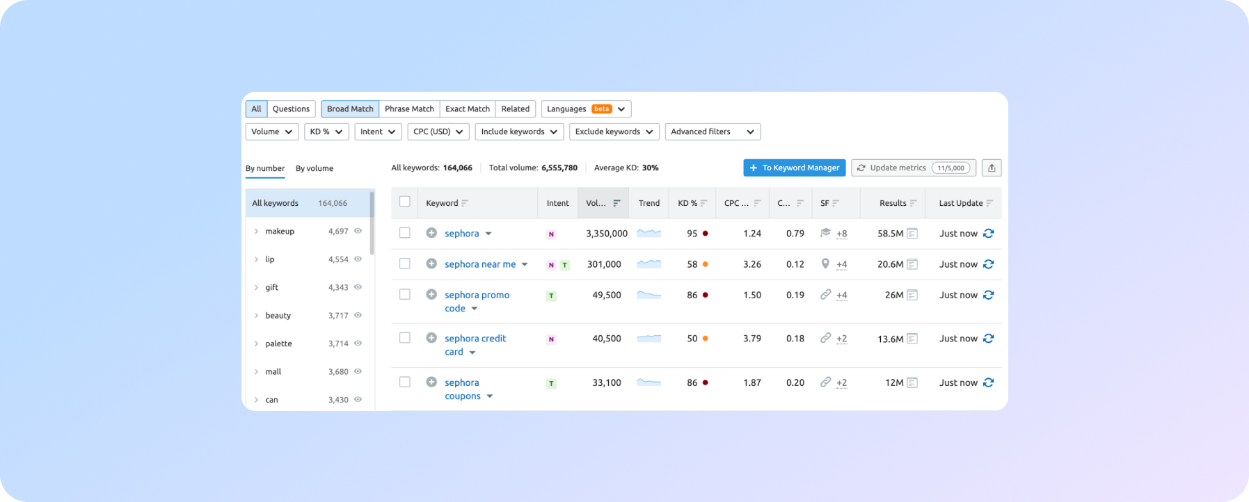Open the Intent filter dropdown
The height and width of the screenshot is (502, 1249).
[378, 131]
